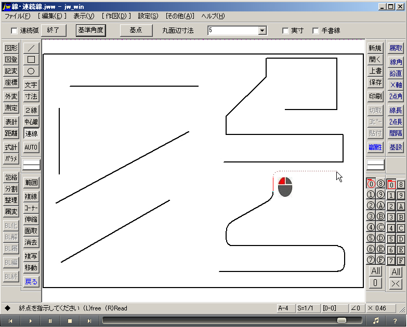Image resolution: width=407 pixels, height=327 pixels.
Task: Choose the 消去 erase tool
Action: [x=31, y=242]
